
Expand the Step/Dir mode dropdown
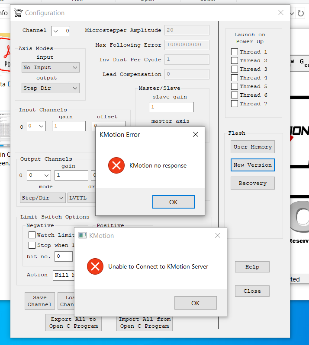tap(43, 198)
